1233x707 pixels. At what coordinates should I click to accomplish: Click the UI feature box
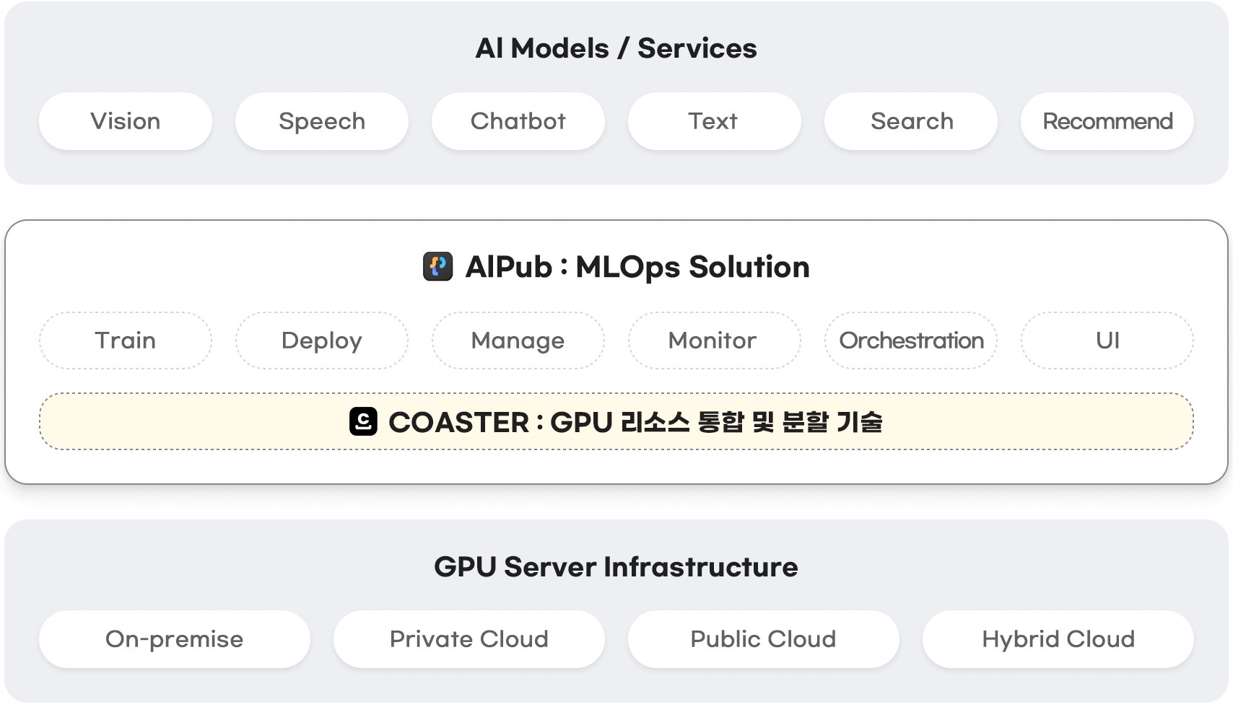1107,341
